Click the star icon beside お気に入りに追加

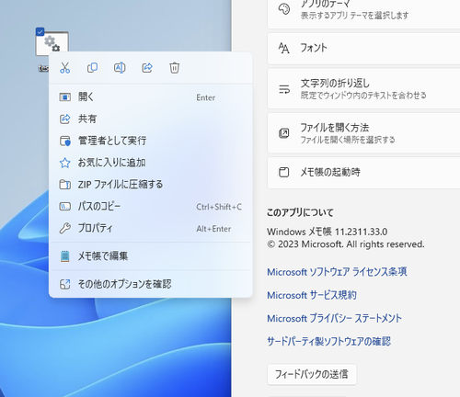click(64, 163)
